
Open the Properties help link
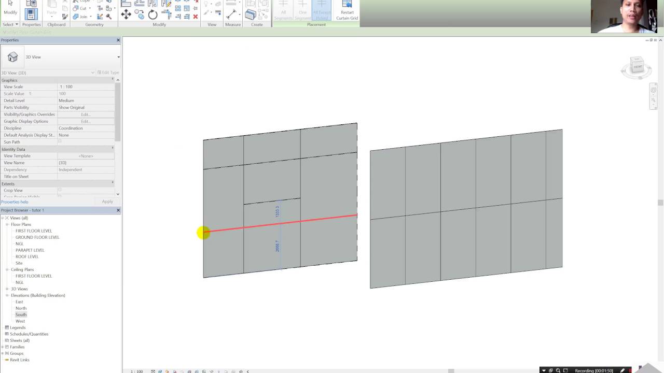click(15, 202)
